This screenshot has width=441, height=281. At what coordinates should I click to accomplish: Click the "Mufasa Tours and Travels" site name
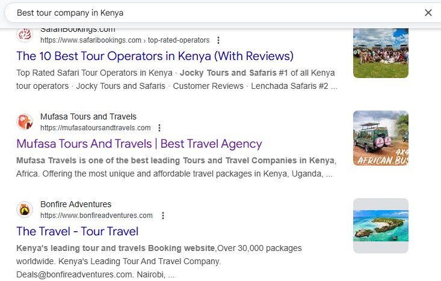(88, 116)
